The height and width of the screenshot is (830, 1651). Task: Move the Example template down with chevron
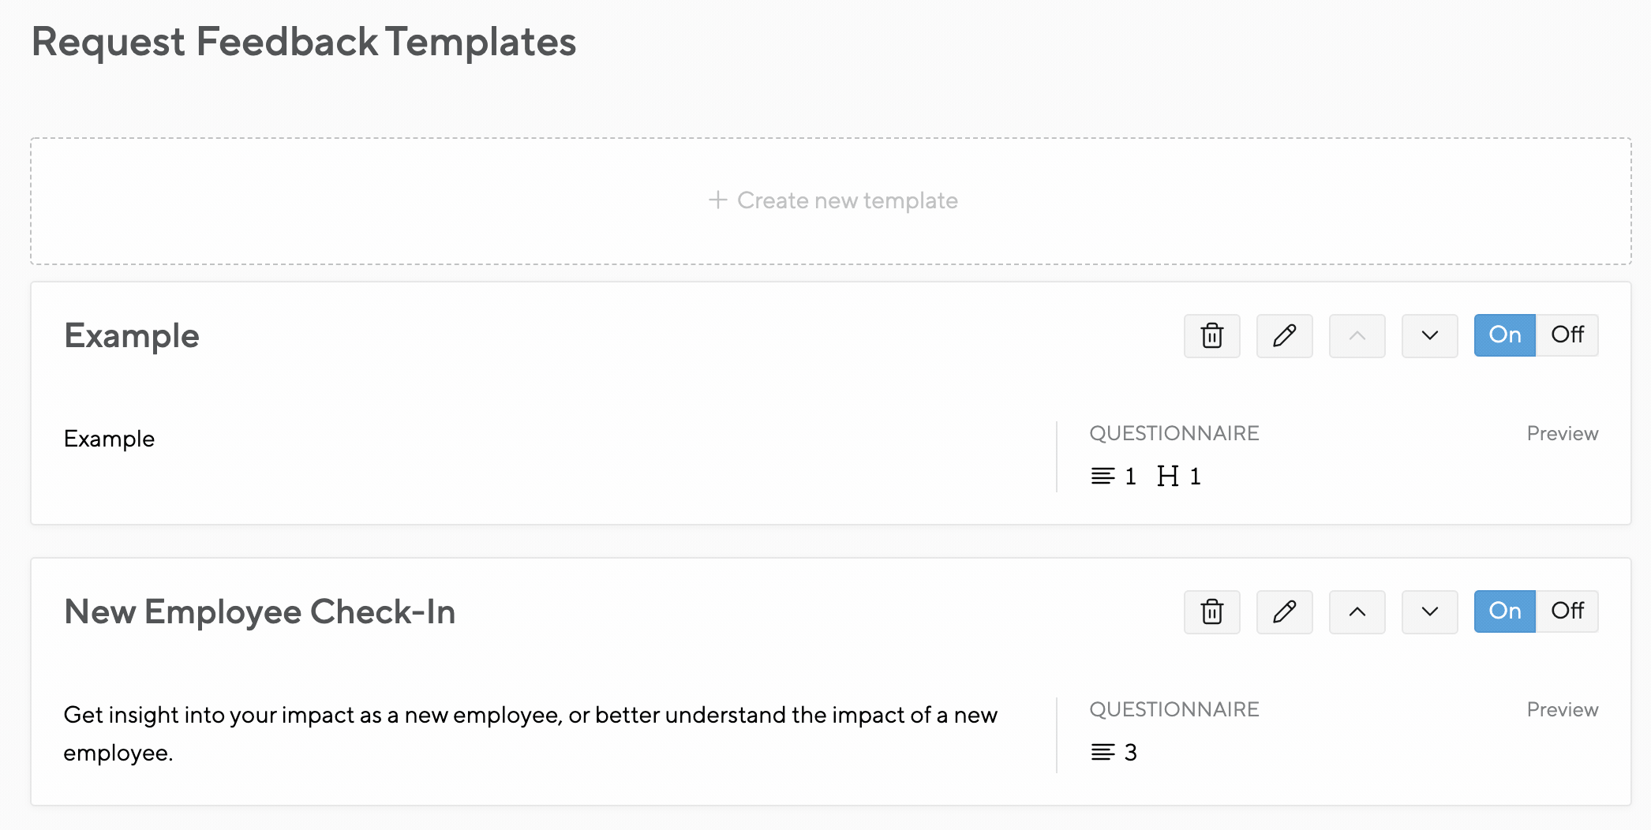coord(1429,335)
